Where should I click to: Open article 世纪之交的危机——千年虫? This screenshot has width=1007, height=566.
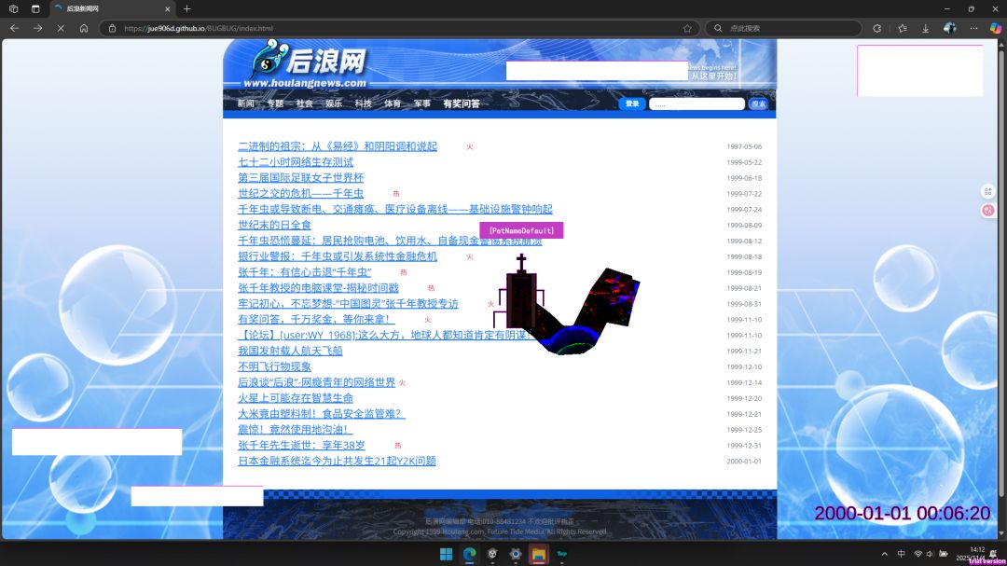[x=300, y=193]
